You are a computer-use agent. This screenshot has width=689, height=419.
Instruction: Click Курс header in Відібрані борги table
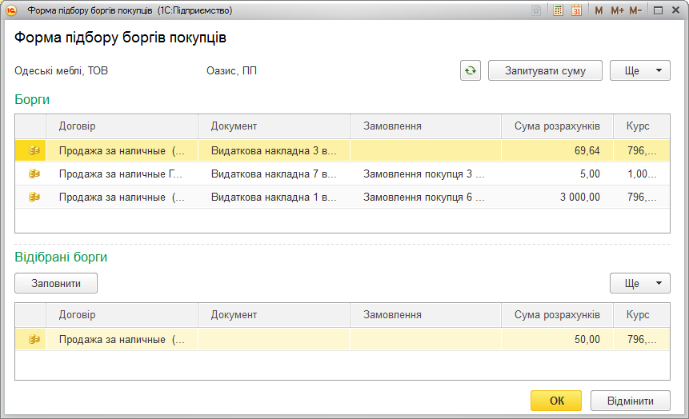(x=642, y=315)
